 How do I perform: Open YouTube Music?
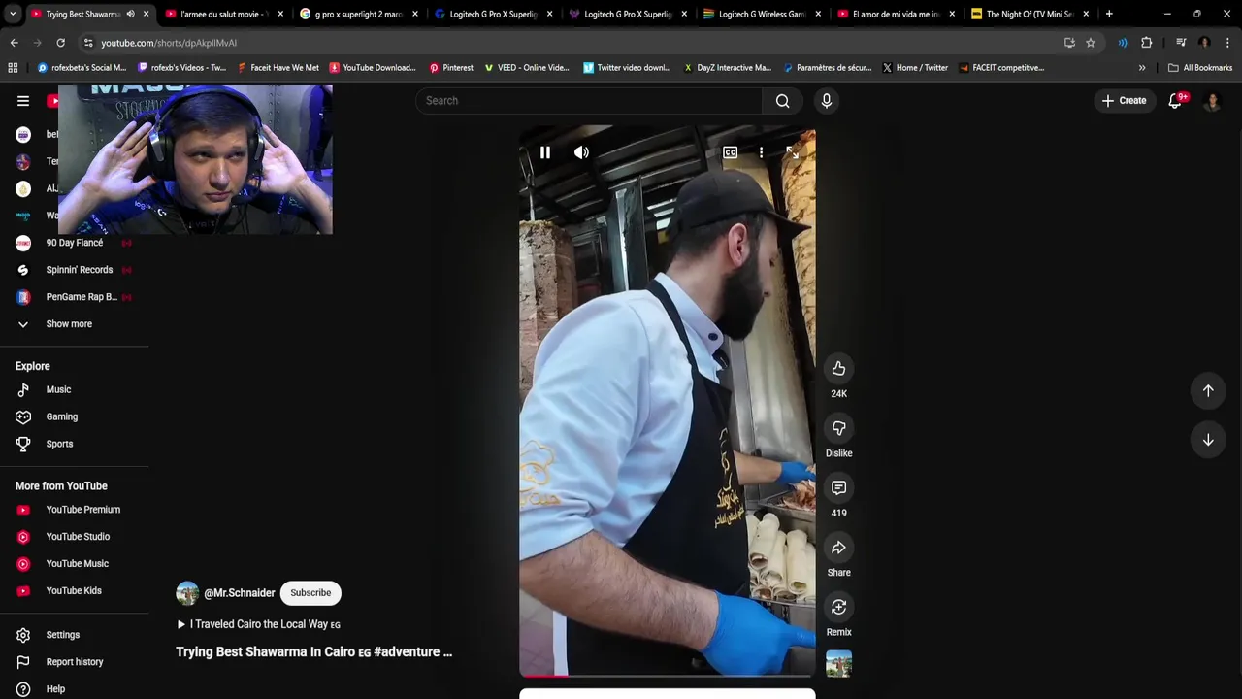point(75,564)
